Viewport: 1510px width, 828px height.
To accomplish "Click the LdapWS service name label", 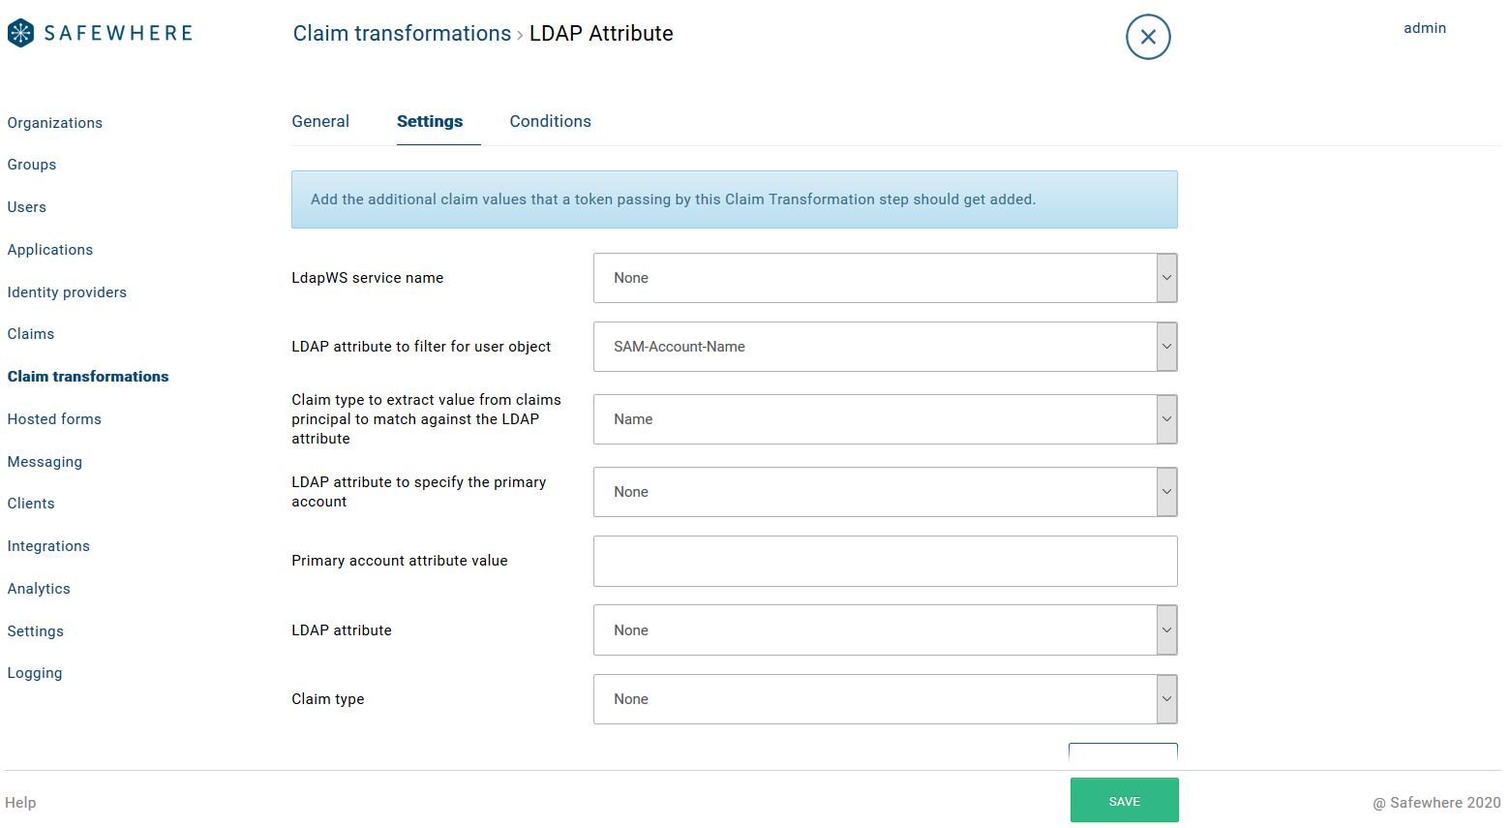I will click(x=368, y=278).
